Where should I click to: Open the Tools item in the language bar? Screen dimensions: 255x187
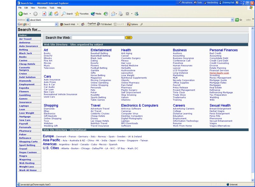(x=198, y=3)
